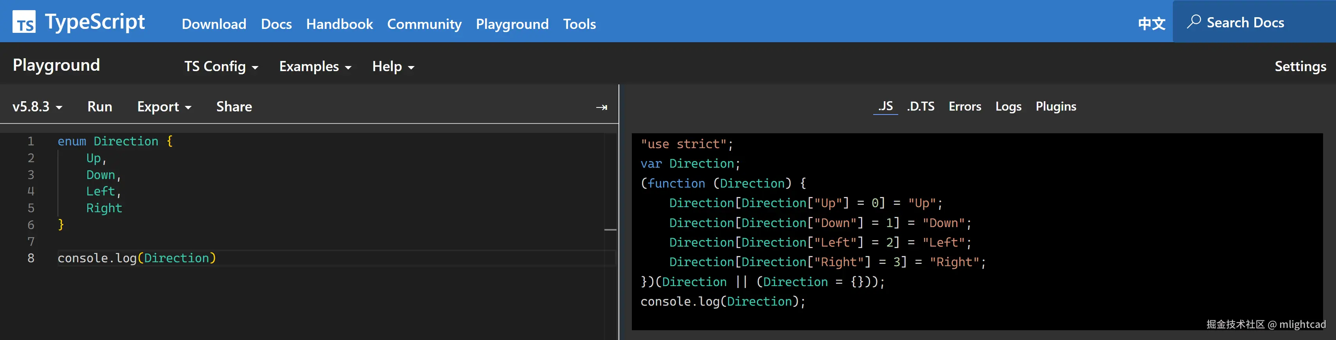Screen dimensions: 1336x340
Task: Select the .JS output tab
Action: point(885,106)
